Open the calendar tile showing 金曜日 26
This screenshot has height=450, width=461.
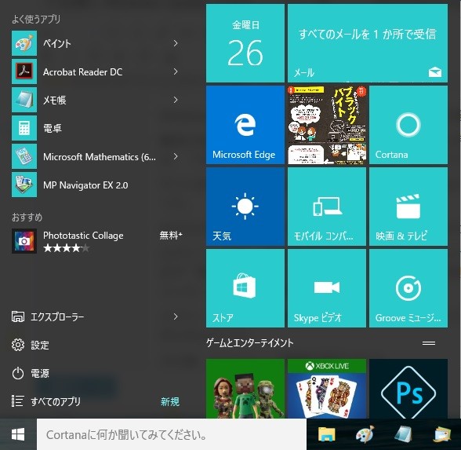click(245, 43)
